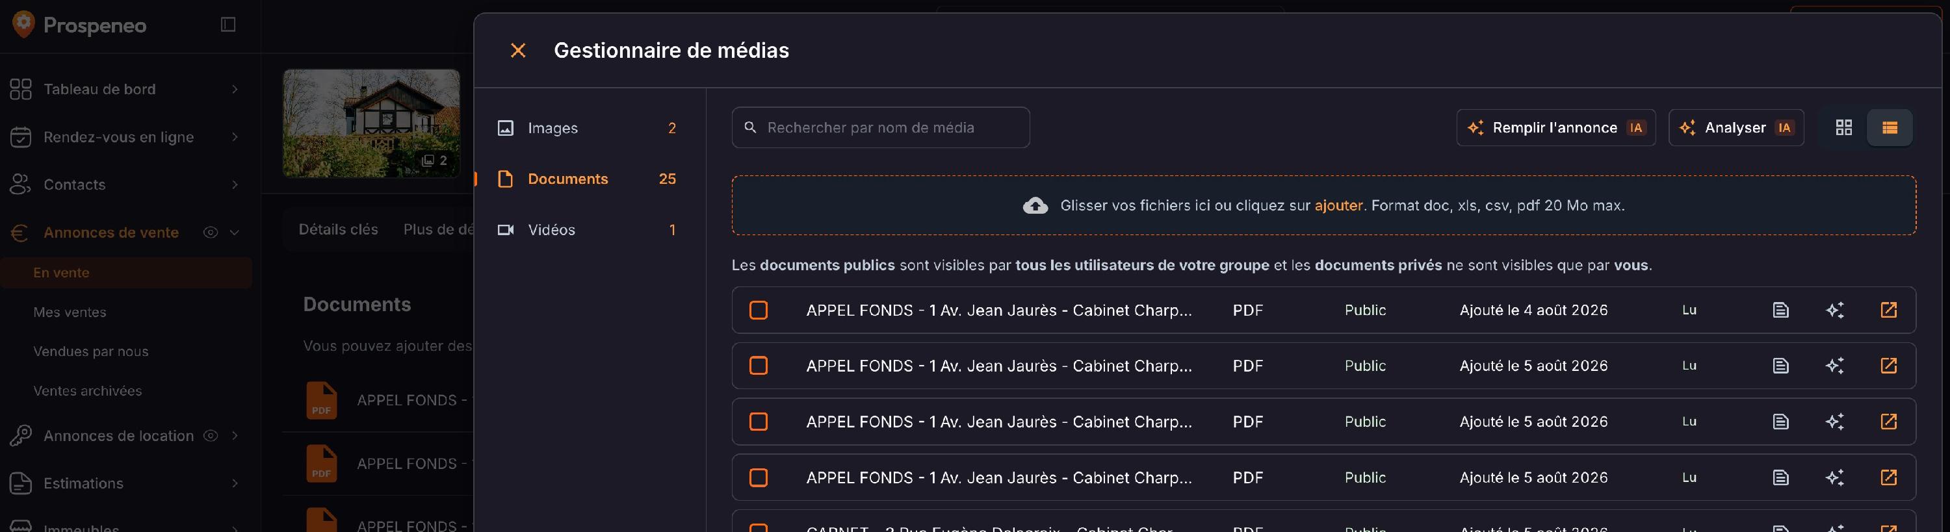Expand the Estimations chevron
Viewport: 1950px width, 532px height.
235,483
